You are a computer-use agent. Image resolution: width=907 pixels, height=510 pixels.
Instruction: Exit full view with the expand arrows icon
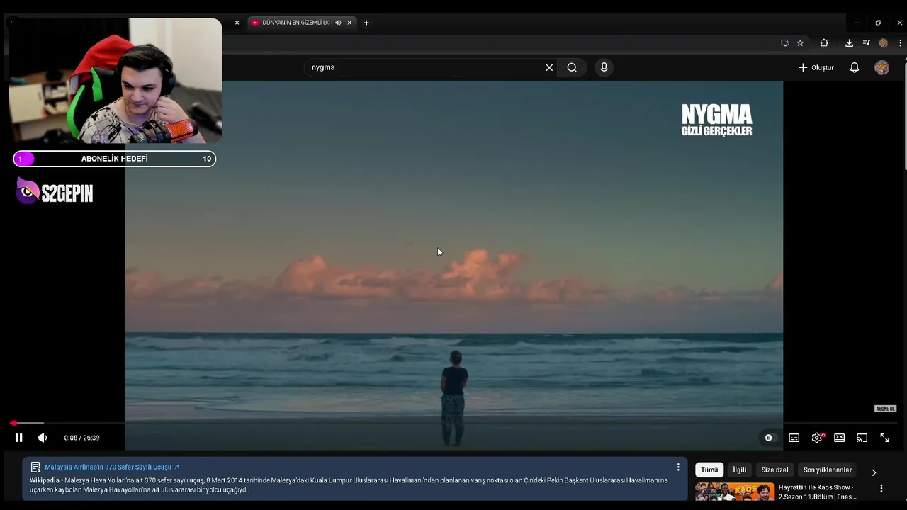[885, 438]
